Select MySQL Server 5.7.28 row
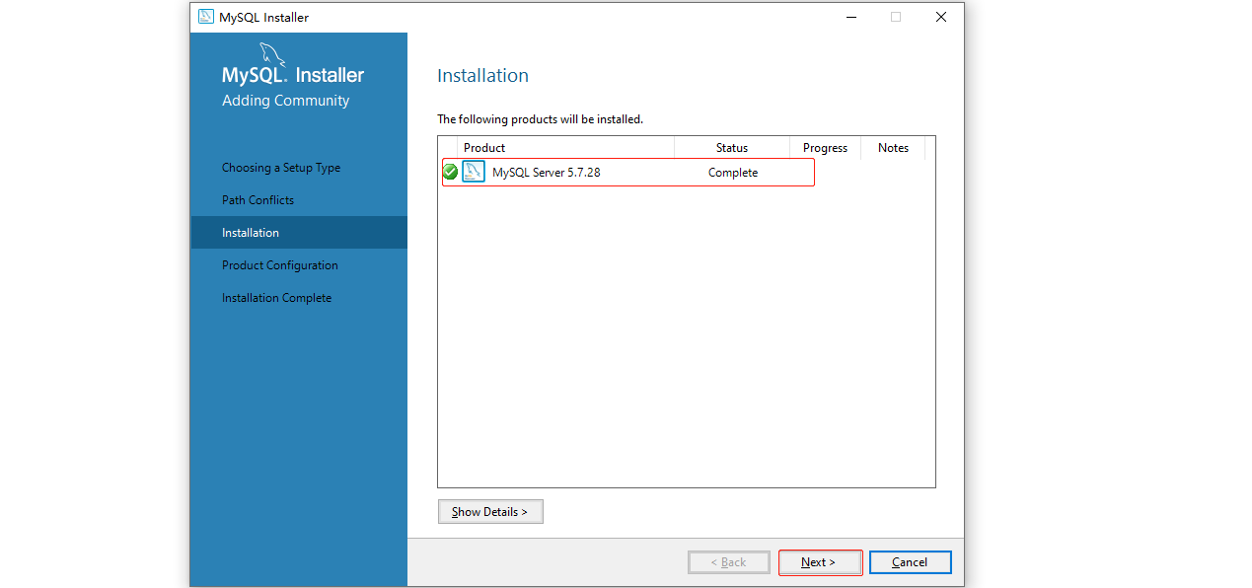Viewport: 1252px width, 588px height. [x=627, y=172]
